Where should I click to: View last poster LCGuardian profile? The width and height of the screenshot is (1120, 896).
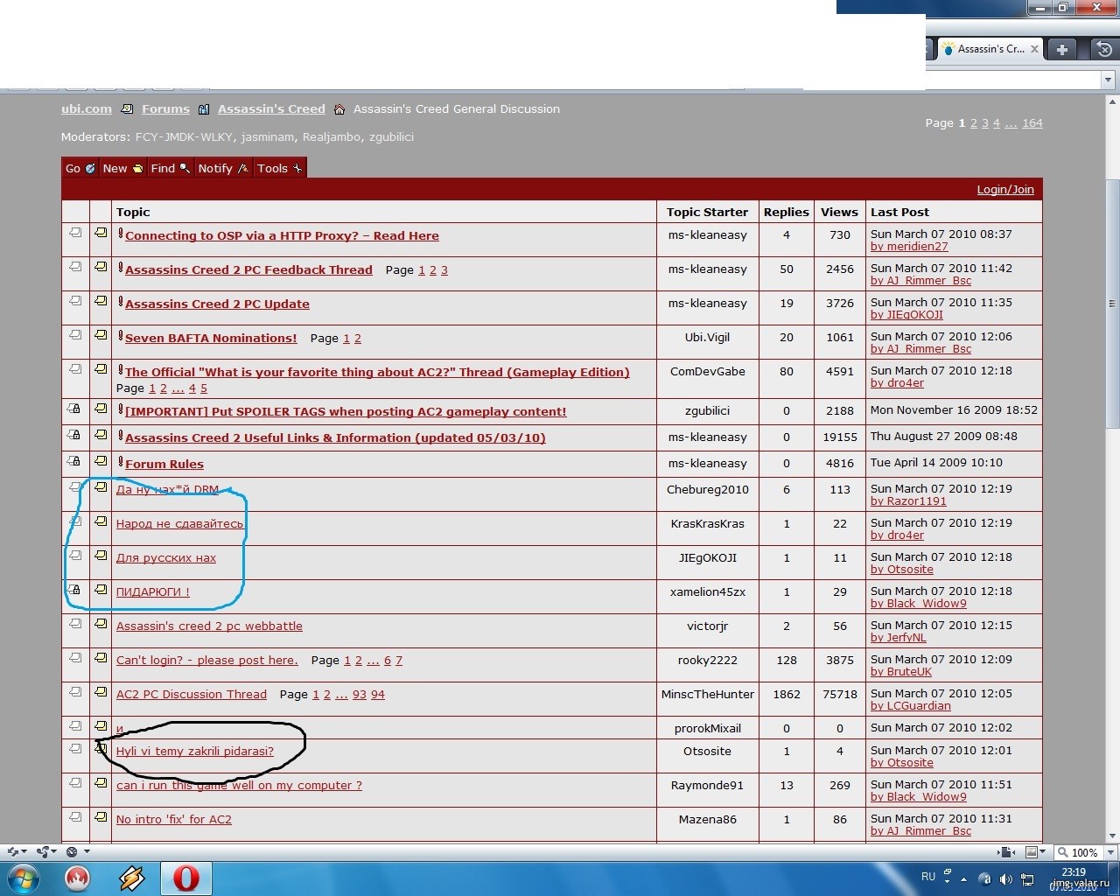911,706
